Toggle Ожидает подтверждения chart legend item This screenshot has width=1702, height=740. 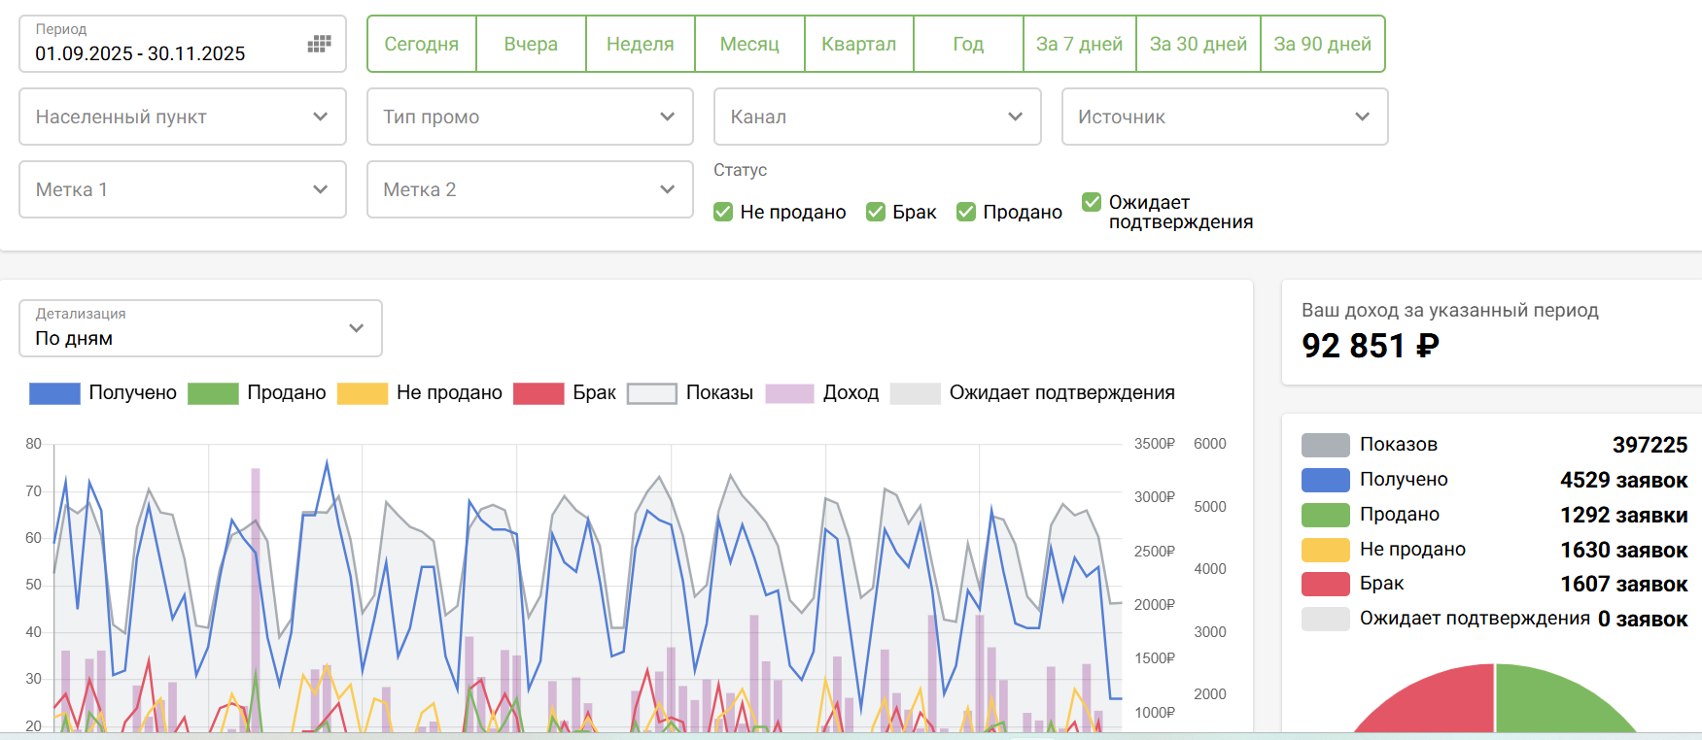(915, 393)
